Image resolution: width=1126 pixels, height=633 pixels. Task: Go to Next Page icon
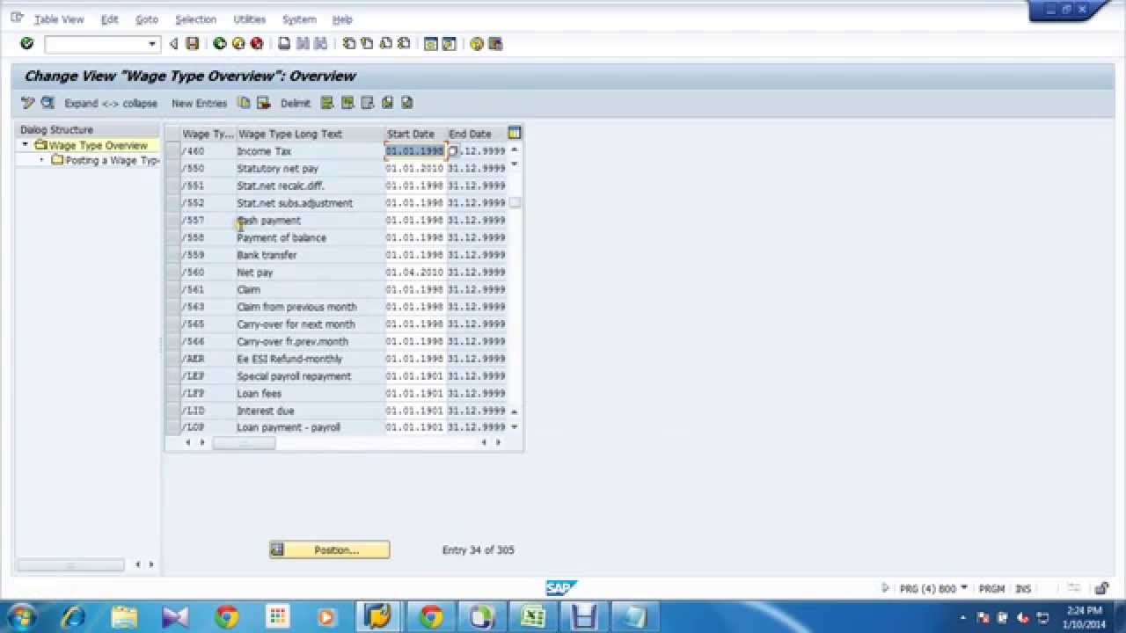pos(385,43)
